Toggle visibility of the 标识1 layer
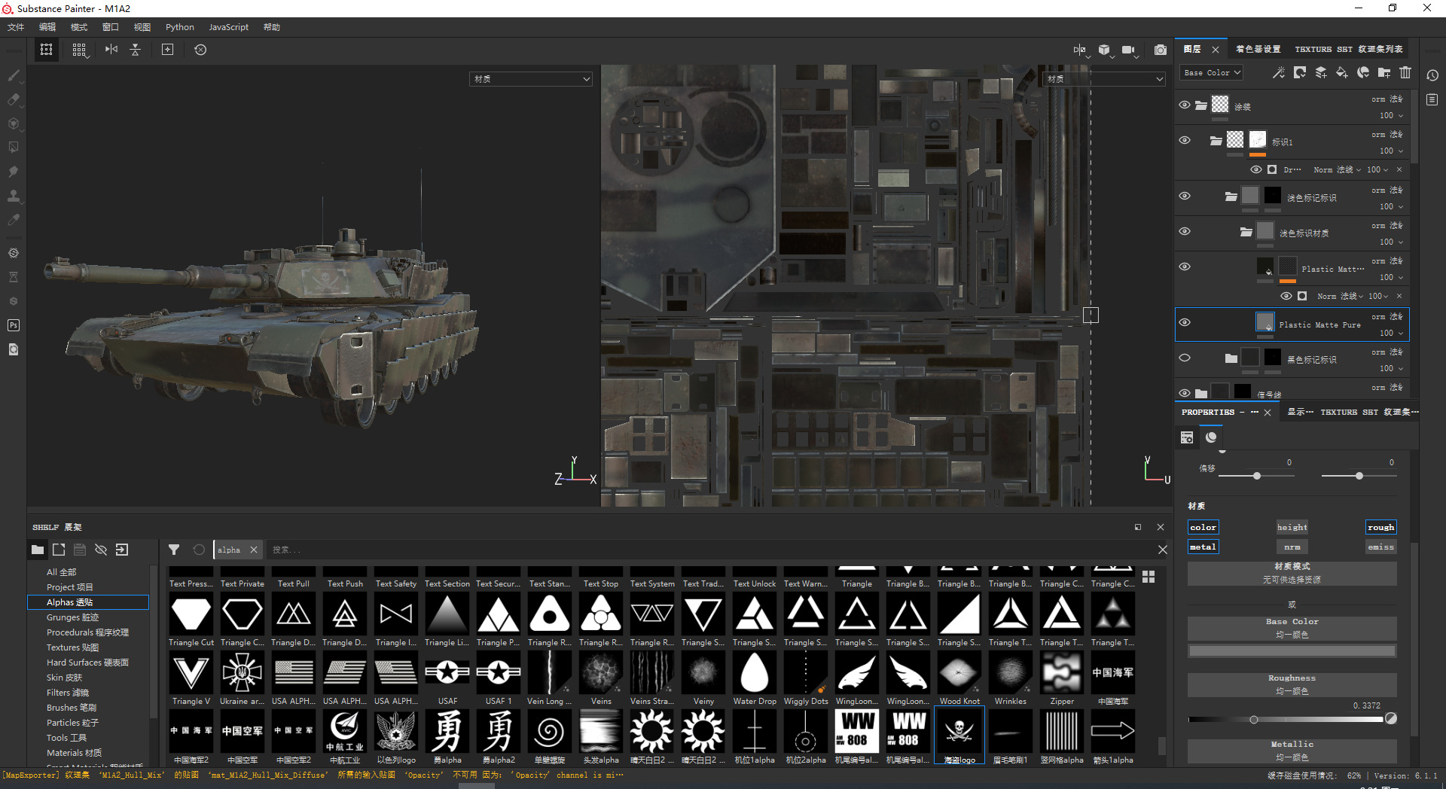 point(1185,141)
